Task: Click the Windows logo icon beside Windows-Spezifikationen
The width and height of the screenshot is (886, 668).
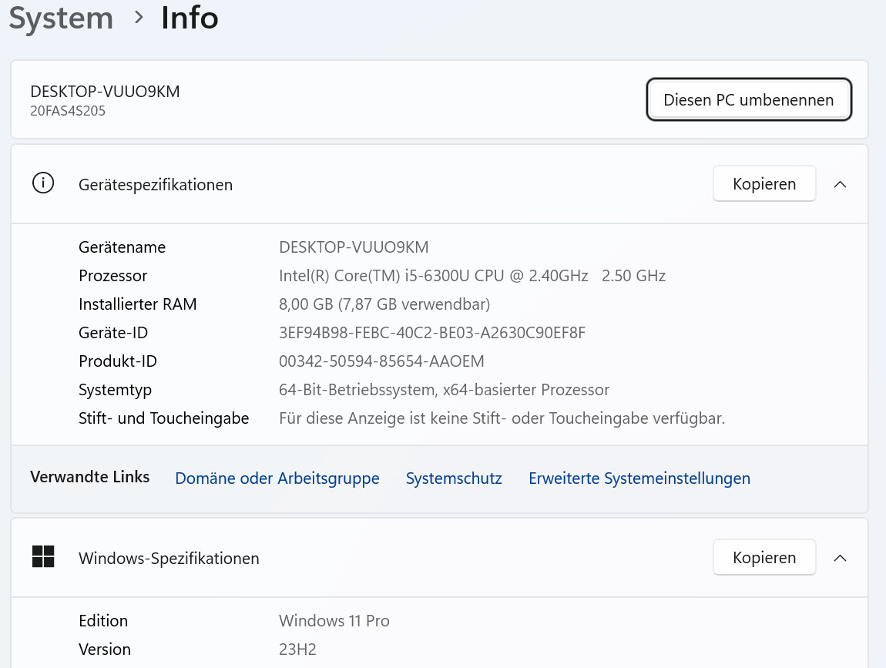Action: [x=43, y=556]
